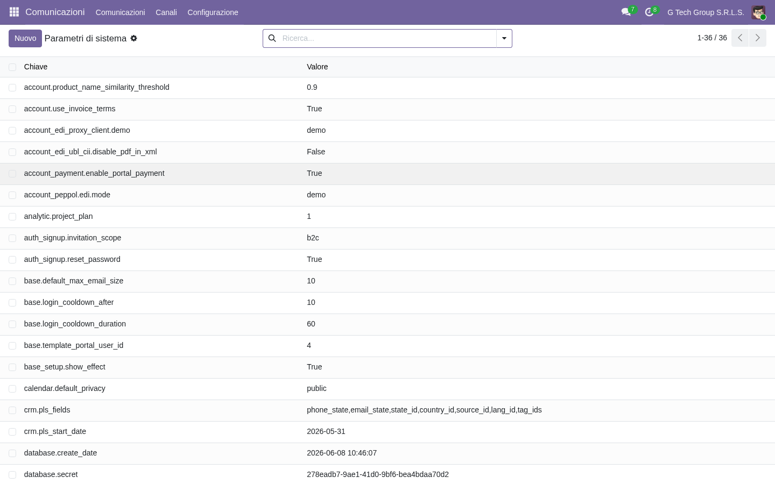Click the Parametri di sistema title
This screenshot has width=775, height=484.
86,38
